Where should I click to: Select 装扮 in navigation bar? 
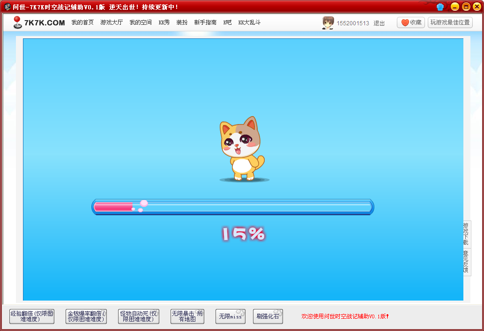(182, 22)
